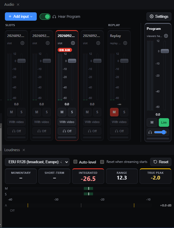Viewport: 174px width, 228px height.
Task: Open the EBU R128 loudness preset dropdown
Action: click(x=37, y=162)
